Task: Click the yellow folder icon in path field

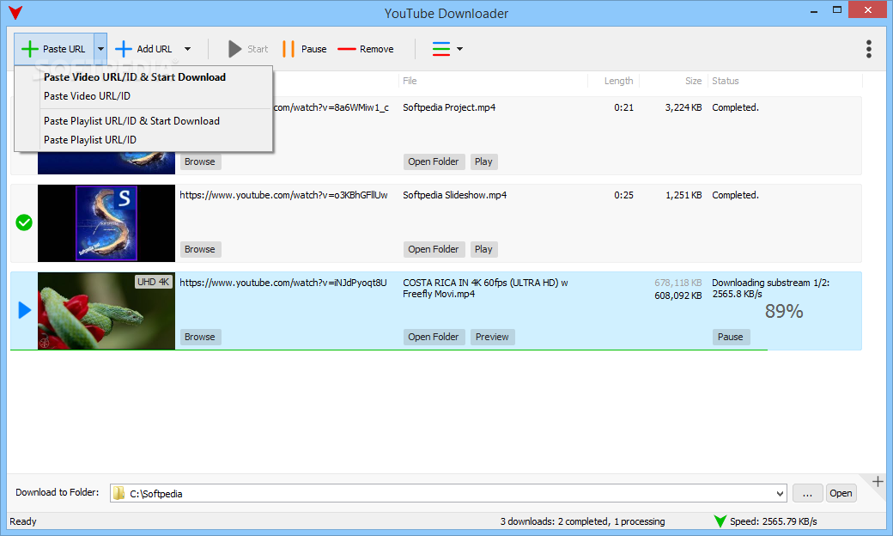Action: tap(118, 493)
